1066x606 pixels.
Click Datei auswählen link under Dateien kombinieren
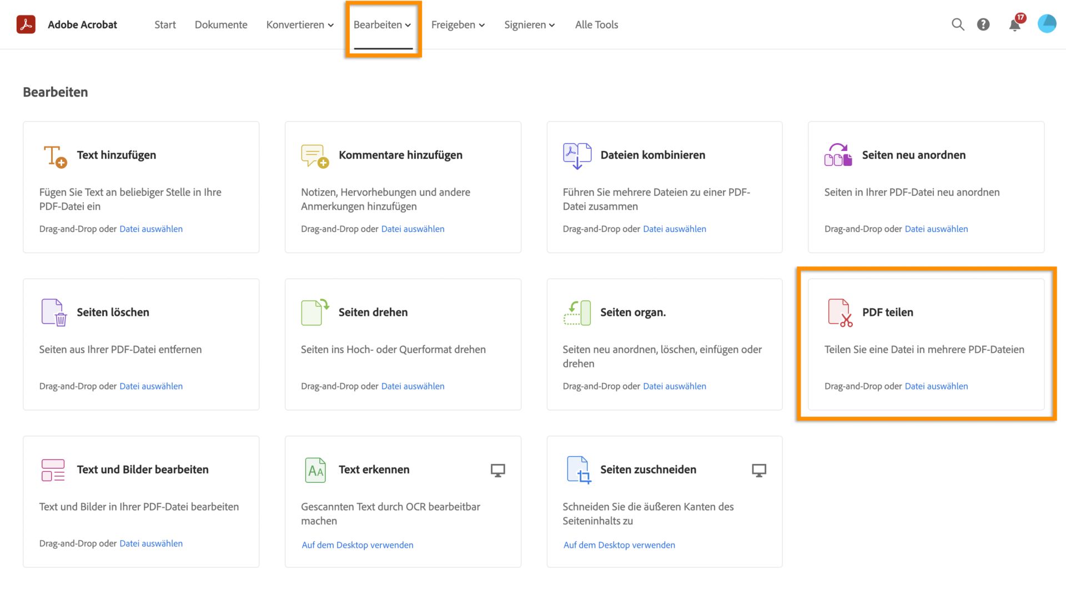pyautogui.click(x=675, y=229)
